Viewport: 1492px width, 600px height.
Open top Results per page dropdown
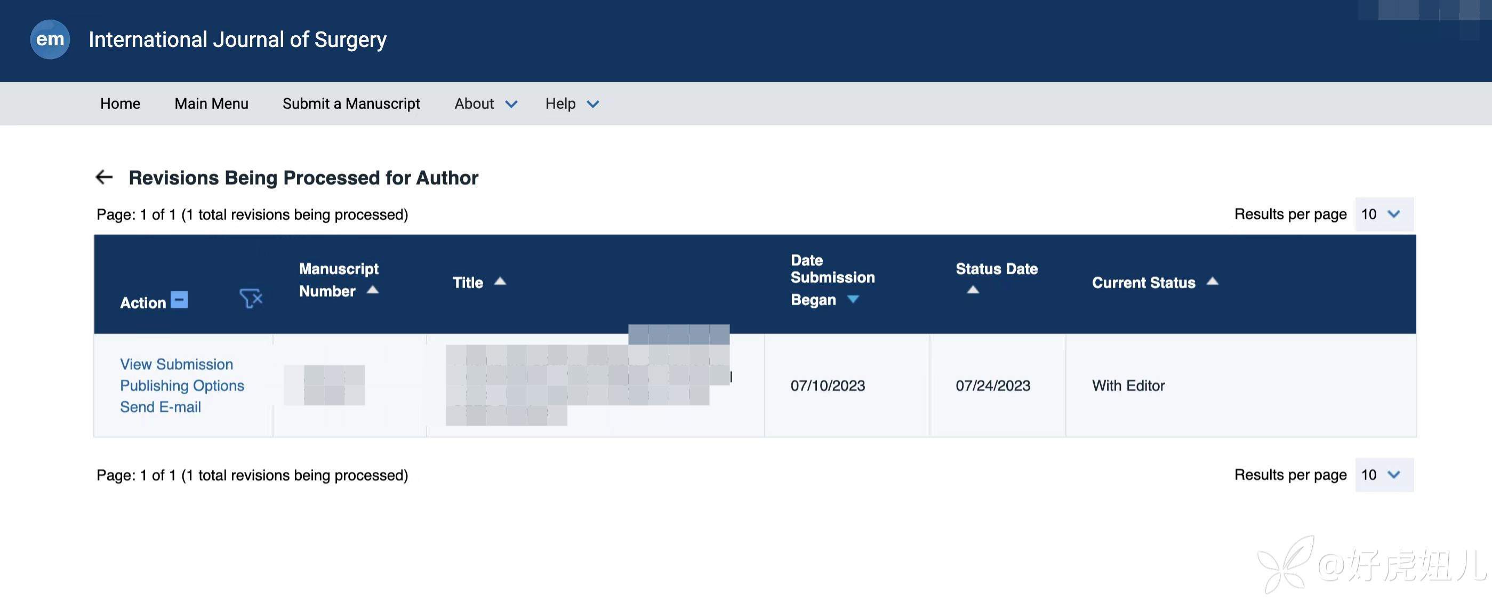(x=1383, y=214)
